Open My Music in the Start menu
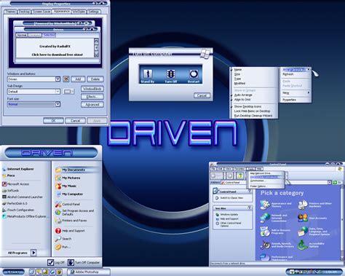 [x=66, y=186]
